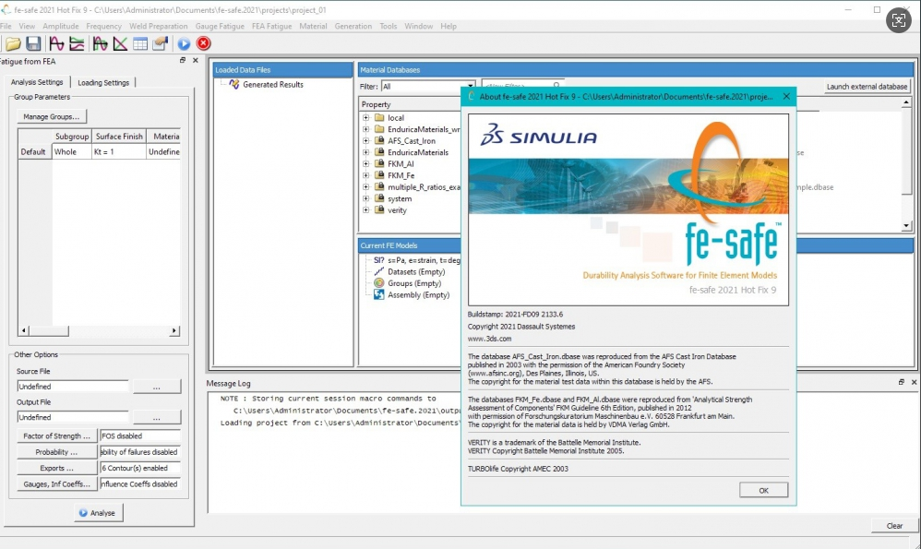Close the About fe-safe dialog
This screenshot has height=549, width=921.
pos(786,96)
